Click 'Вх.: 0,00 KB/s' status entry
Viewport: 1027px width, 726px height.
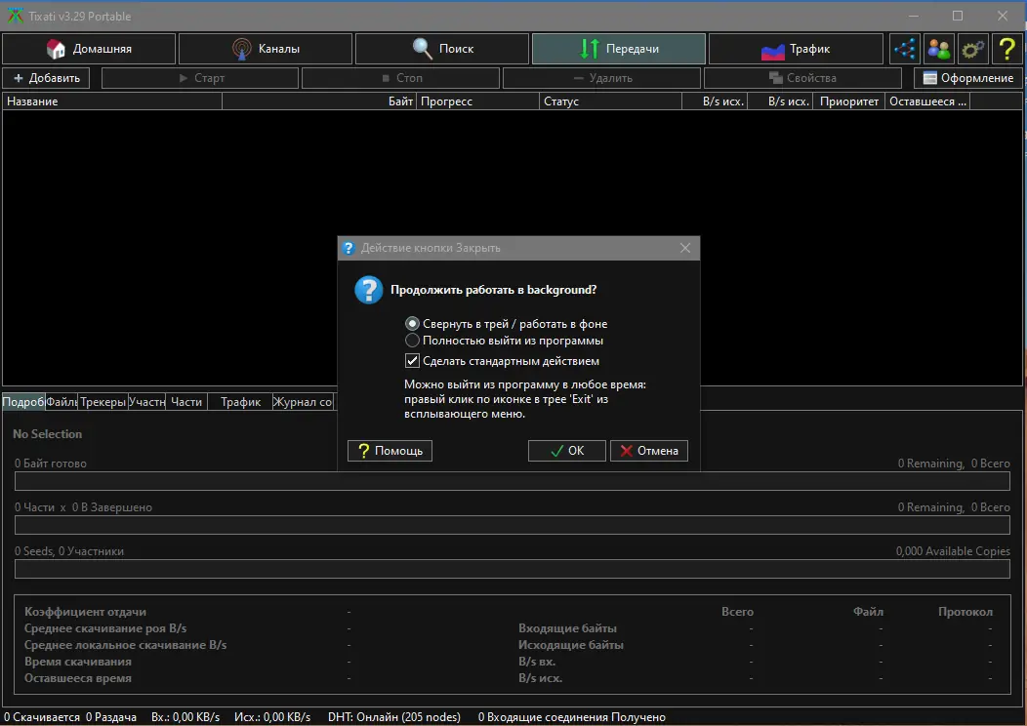185,717
